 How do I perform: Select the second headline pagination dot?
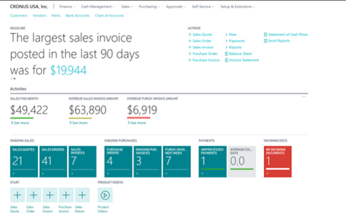click(x=14, y=79)
